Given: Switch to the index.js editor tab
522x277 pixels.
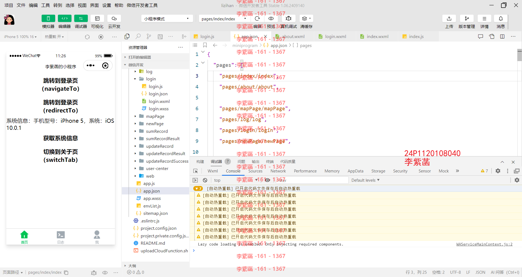Looking at the screenshot, I should point(416,37).
